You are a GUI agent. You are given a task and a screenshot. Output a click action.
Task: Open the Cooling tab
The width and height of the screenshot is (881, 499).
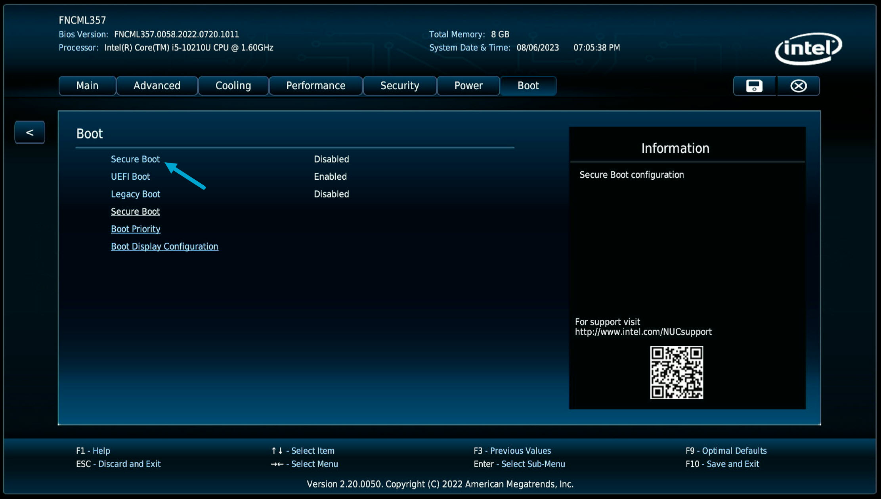pos(233,86)
